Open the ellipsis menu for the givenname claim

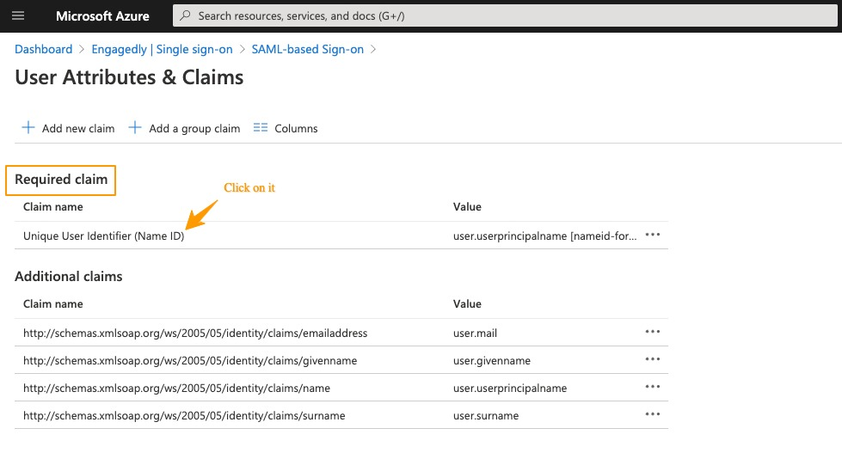653,359
